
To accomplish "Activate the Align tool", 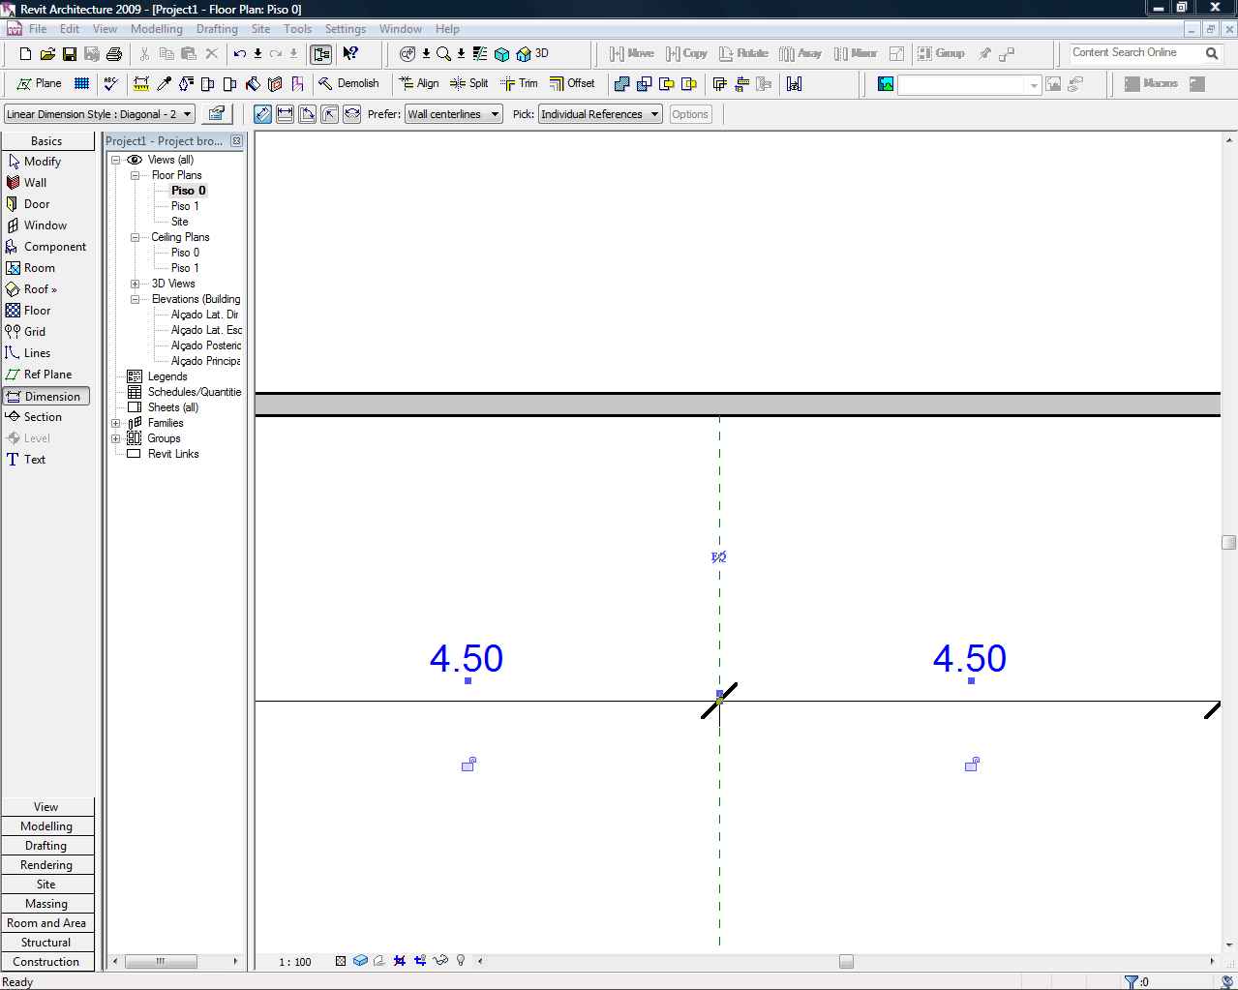I will (x=419, y=84).
